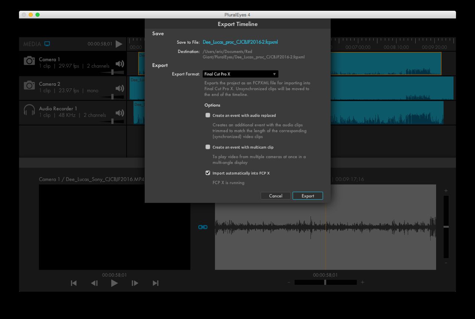This screenshot has height=319, width=475.
Task: Adjust the waveform zoom slider
Action: 325,282
